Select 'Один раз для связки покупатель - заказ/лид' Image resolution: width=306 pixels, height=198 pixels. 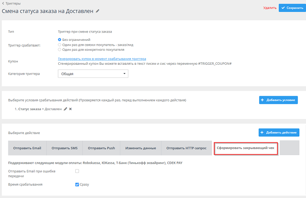(60, 45)
